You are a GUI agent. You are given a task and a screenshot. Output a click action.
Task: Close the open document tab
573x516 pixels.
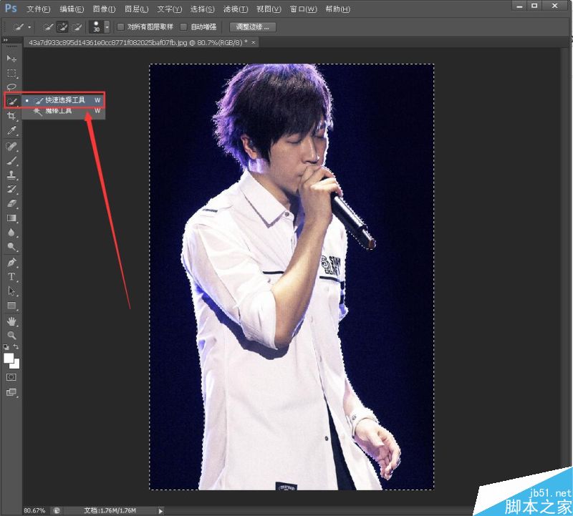click(254, 42)
